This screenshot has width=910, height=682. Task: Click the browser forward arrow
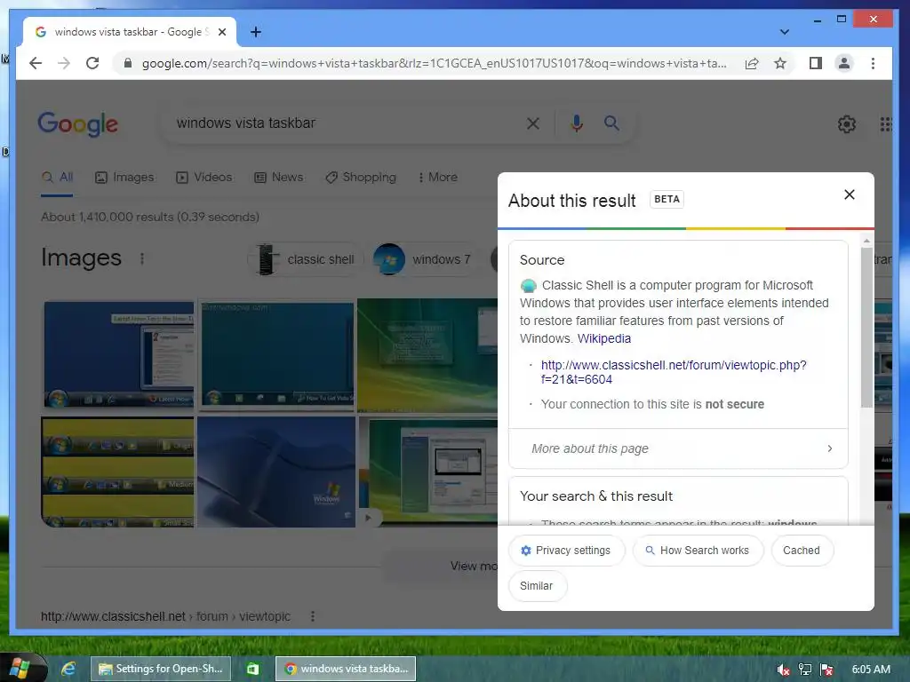pos(64,63)
